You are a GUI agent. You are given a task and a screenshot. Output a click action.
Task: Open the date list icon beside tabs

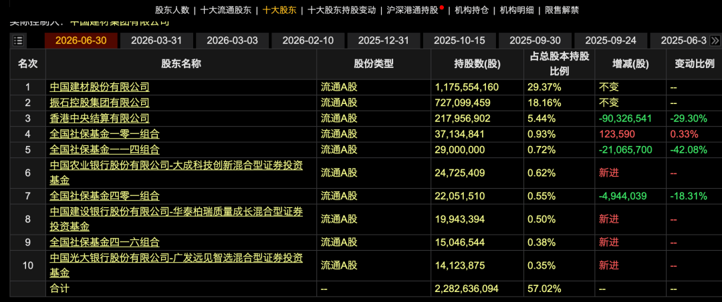19,41
